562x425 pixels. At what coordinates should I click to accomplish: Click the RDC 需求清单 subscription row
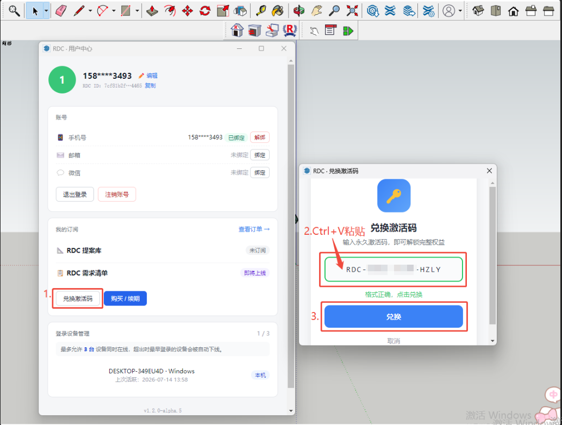point(163,273)
